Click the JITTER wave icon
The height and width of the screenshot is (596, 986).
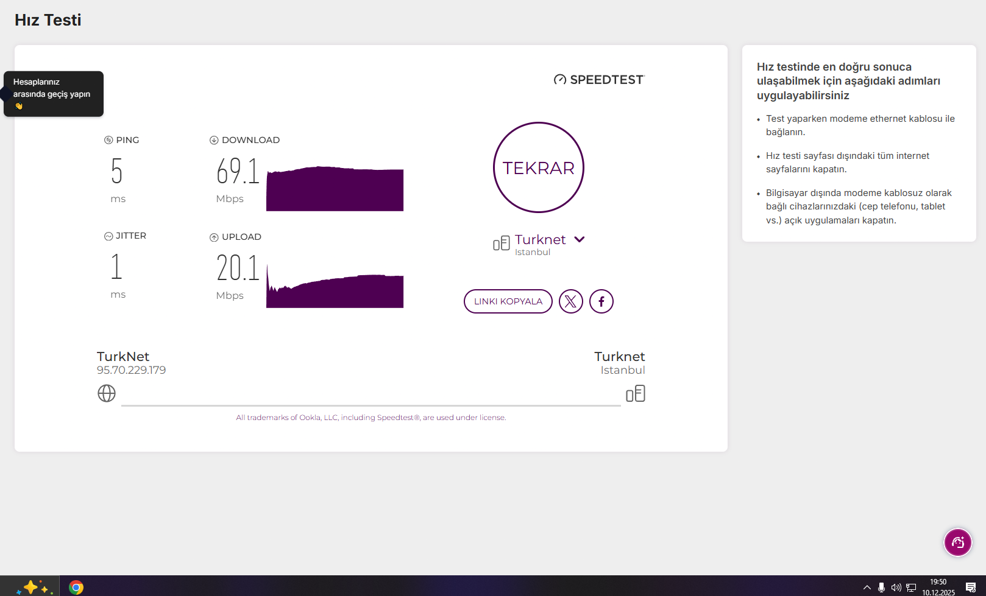(108, 236)
